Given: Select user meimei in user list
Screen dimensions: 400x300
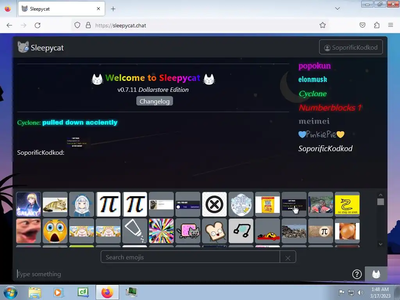Looking at the screenshot, I should click(314, 121).
